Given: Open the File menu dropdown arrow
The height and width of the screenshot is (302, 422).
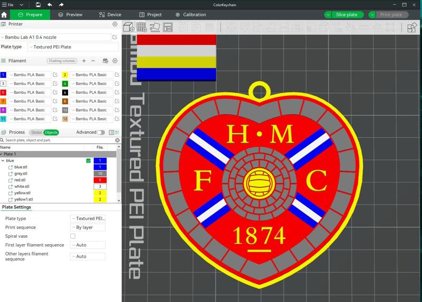Looking at the screenshot, I should (21, 5).
